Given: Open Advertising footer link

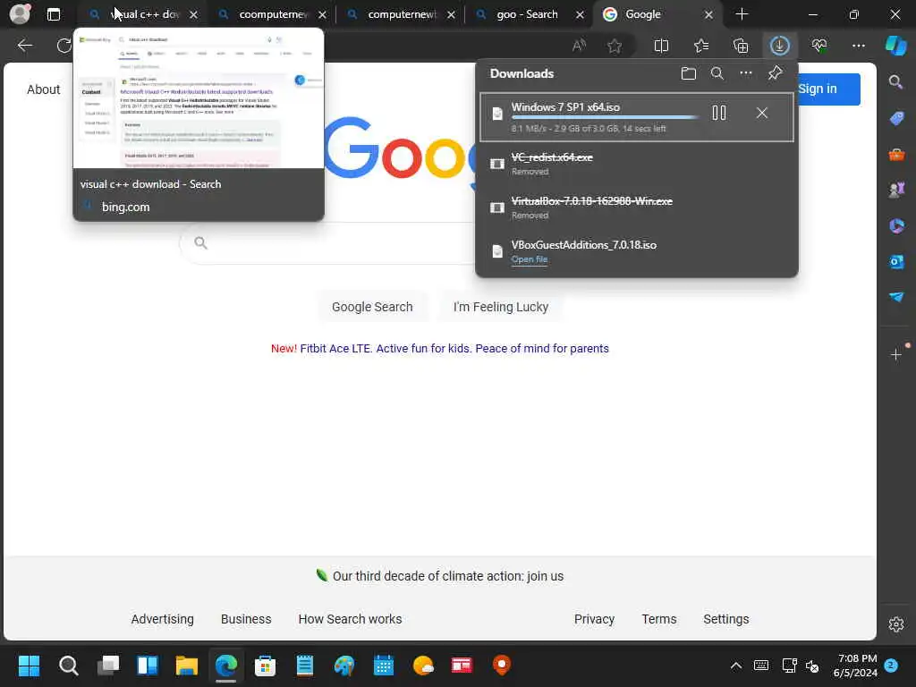Looking at the screenshot, I should pos(163,619).
